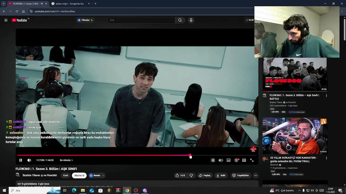Toggle subtitles in the video player
The height and width of the screenshot is (194, 346).
(x=228, y=160)
